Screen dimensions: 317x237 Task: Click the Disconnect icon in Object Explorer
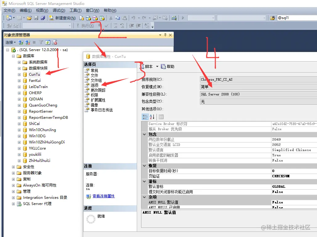click(x=28, y=42)
